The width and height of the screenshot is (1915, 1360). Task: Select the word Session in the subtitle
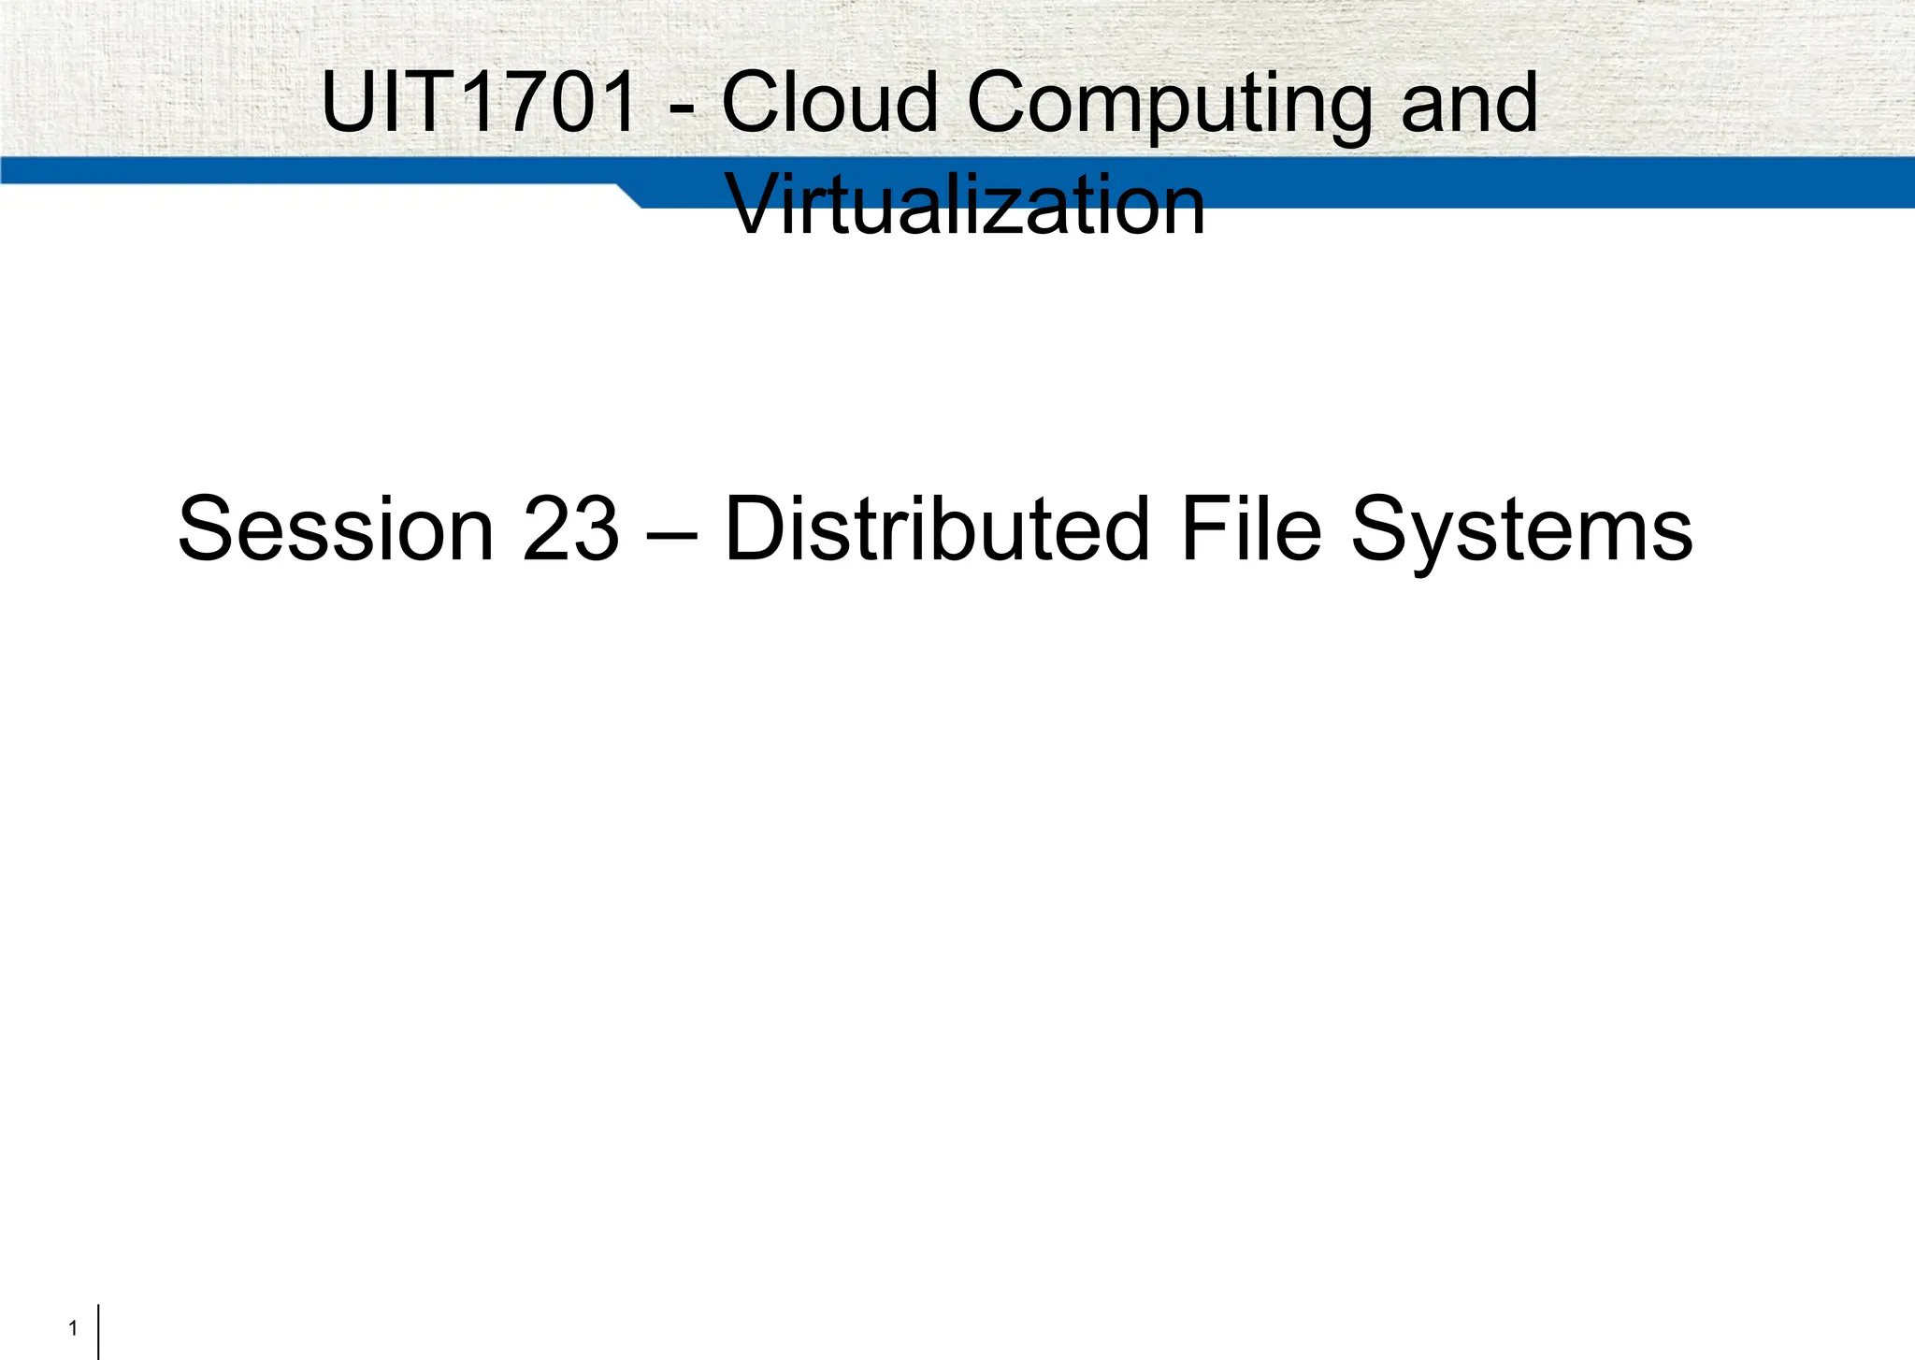336,529
